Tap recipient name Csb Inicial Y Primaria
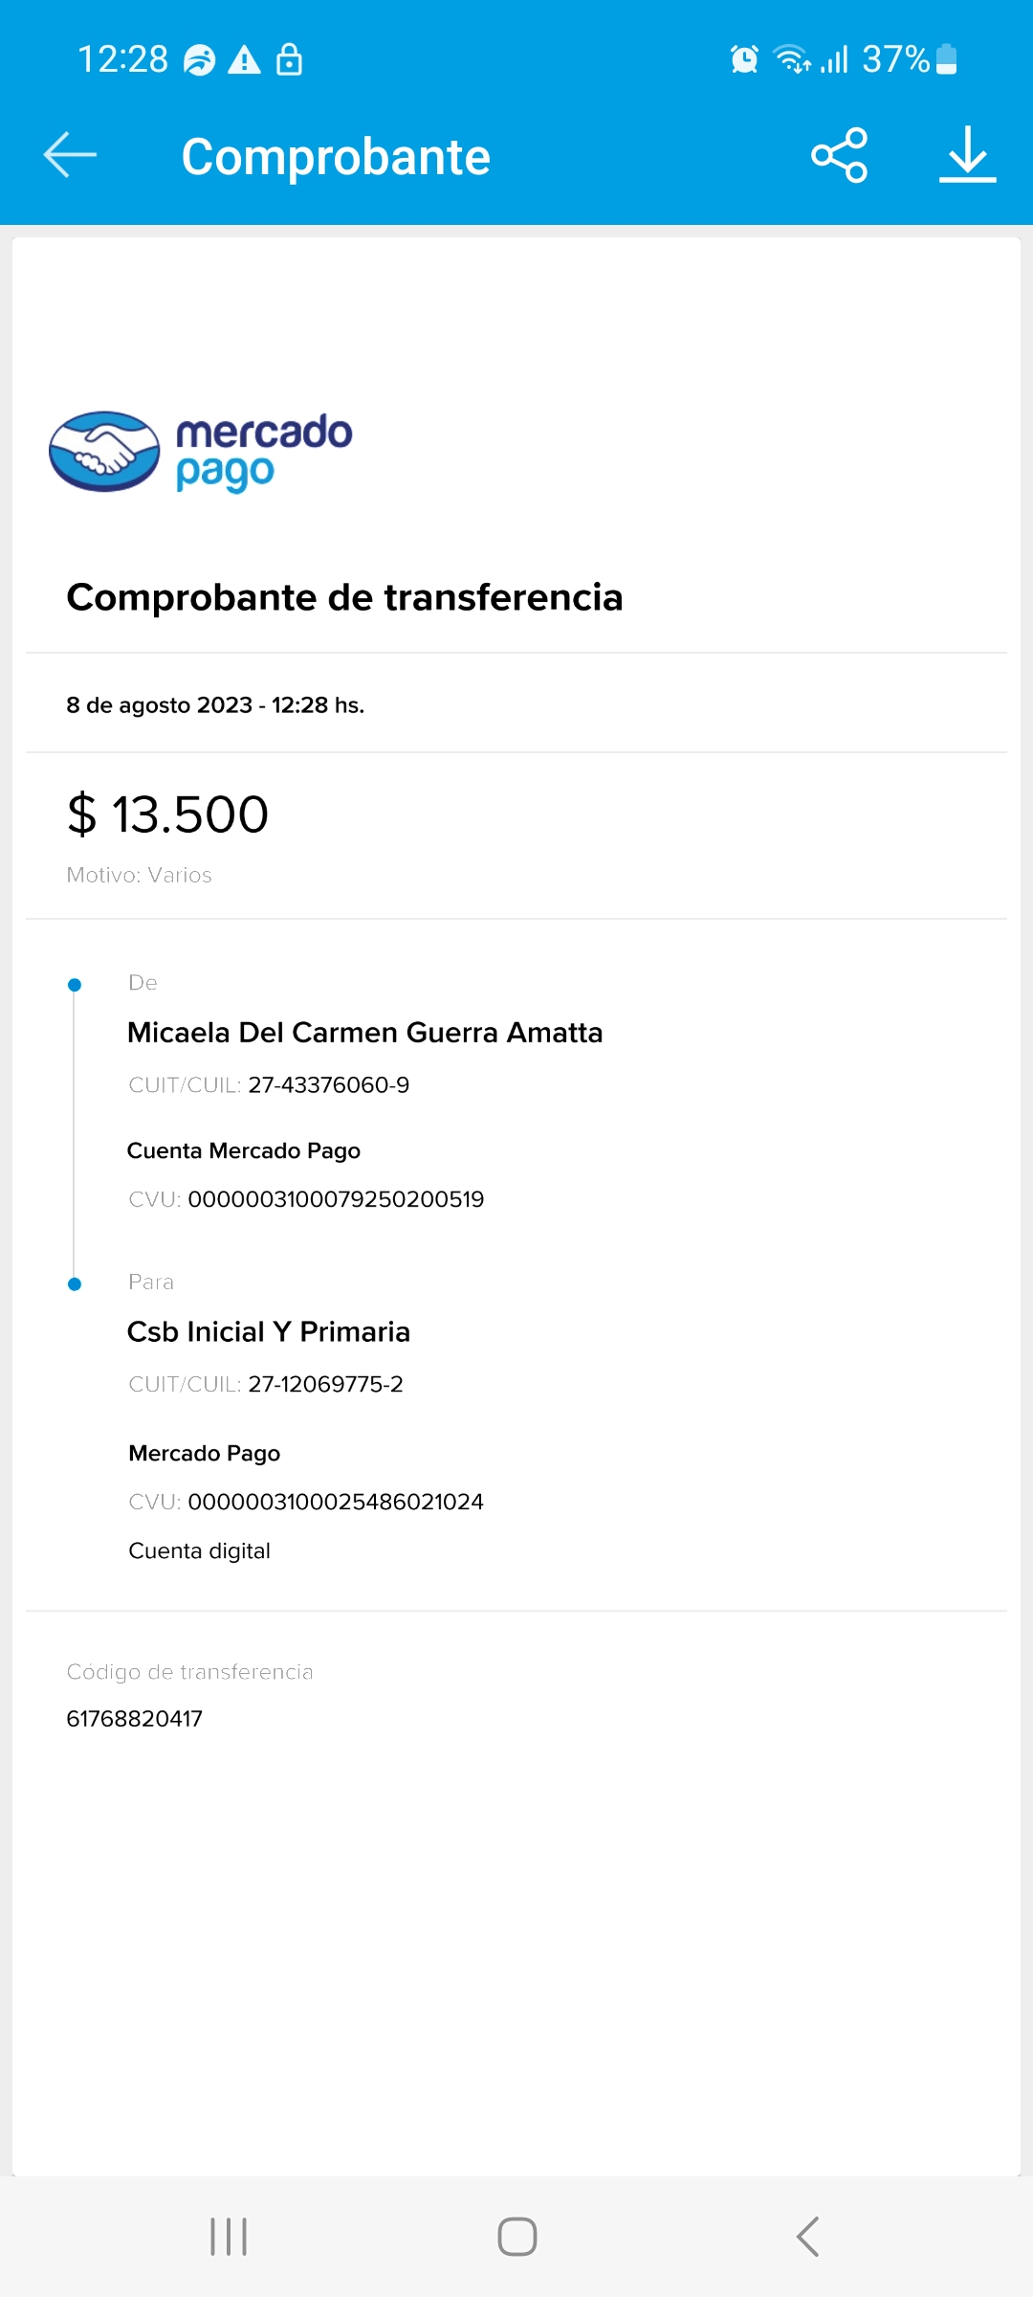 pos(269,1332)
